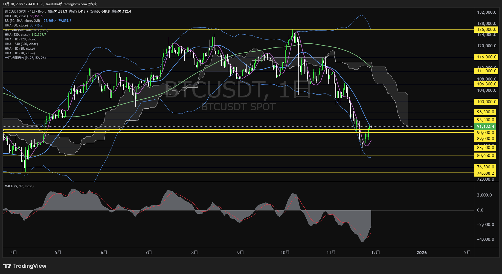Screen dimensions: 502x274
Task: Click the yellow 100,000.0 price label
Action: tap(486, 102)
